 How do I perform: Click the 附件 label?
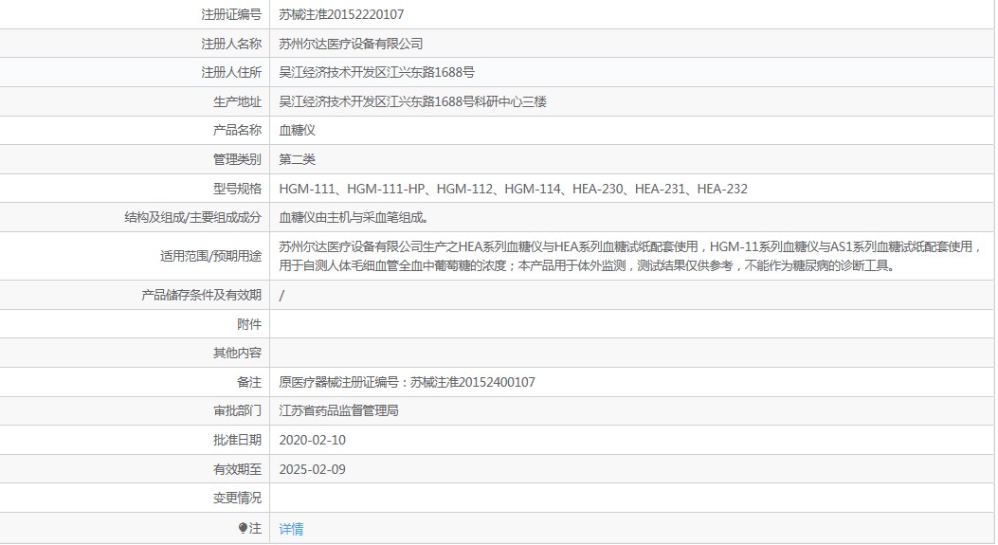[249, 324]
